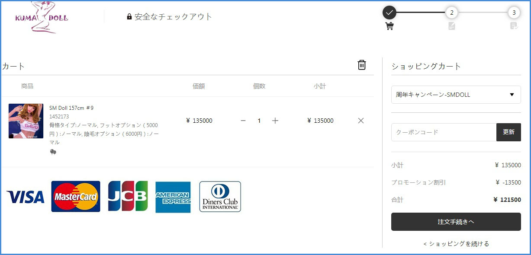
Task: Open the 周年キャンペーン-SMDOLL dropdown
Action: tap(456, 95)
